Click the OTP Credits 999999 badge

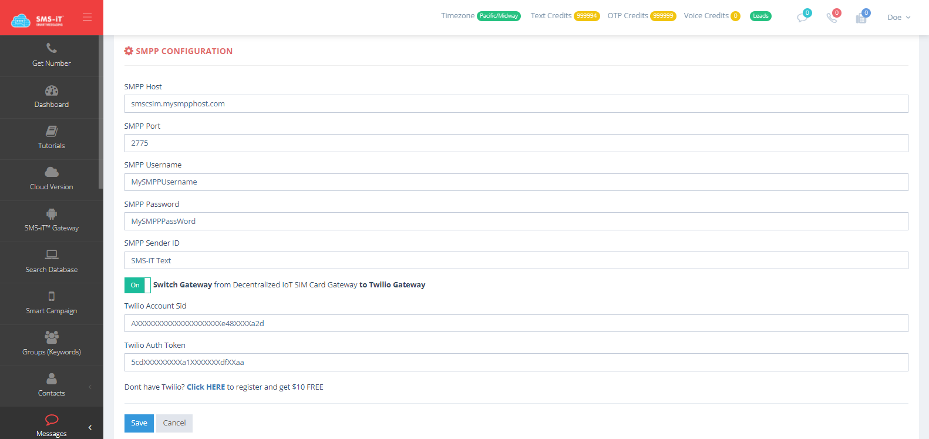point(663,16)
